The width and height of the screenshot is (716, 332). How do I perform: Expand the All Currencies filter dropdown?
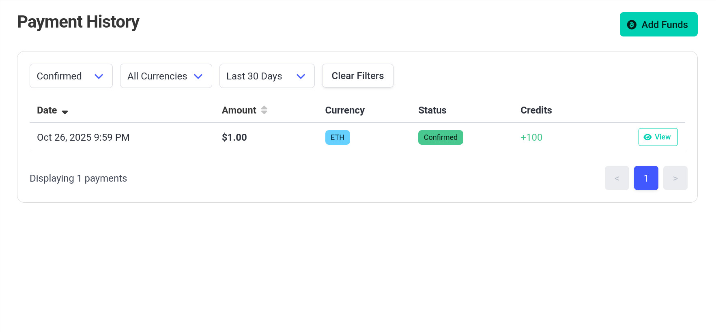click(x=166, y=76)
